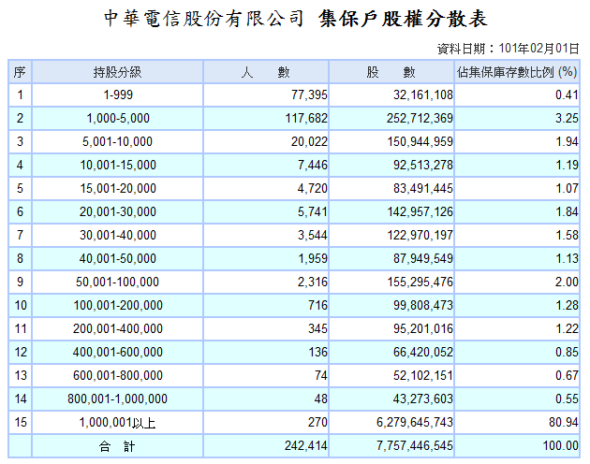Image resolution: width=590 pixels, height=464 pixels.
Task: Select the shares value 32,161,108
Action: 423,94
